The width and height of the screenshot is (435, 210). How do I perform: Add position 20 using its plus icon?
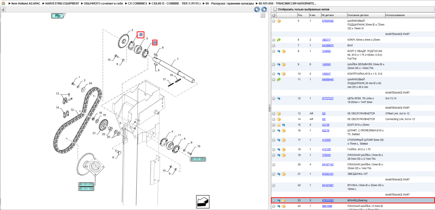tap(274, 164)
